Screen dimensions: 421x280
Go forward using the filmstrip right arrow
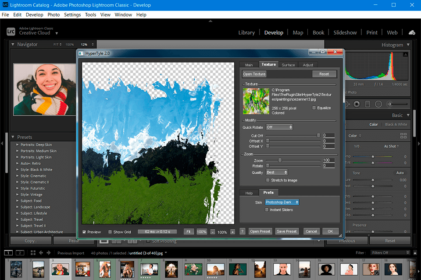(x=49, y=253)
